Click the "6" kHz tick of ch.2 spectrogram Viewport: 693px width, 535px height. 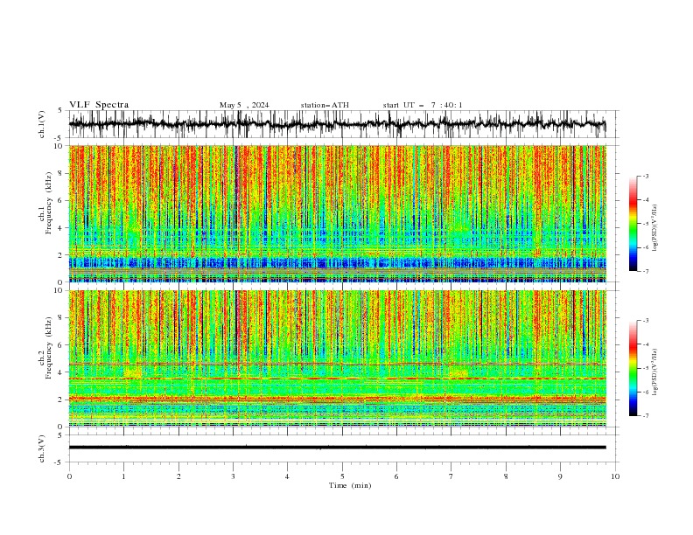coord(61,345)
